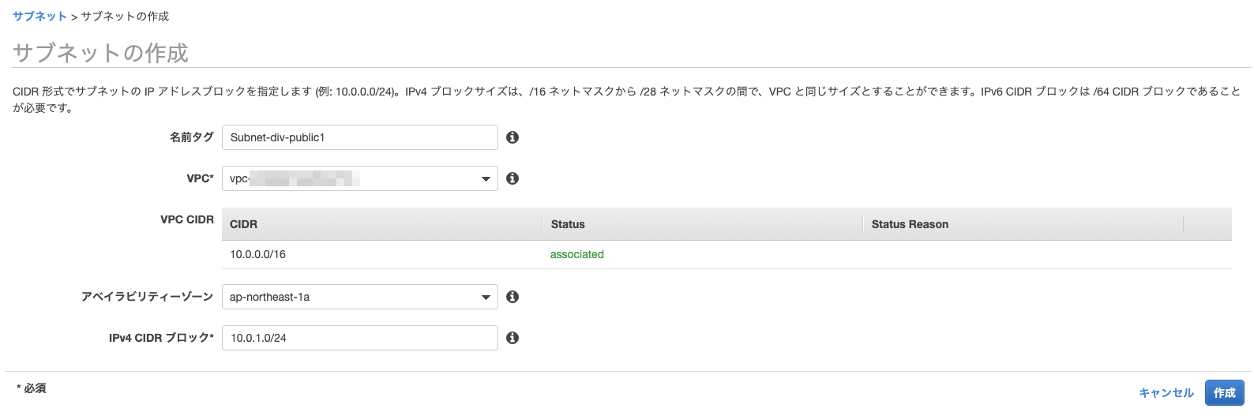The height and width of the screenshot is (416, 1254).
Task: Click the info icon beside IPv4 CIDR ブロック
Action: click(512, 338)
